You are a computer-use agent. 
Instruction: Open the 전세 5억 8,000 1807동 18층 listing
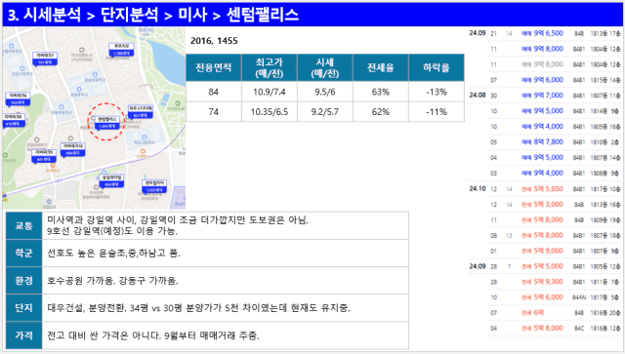556,235
